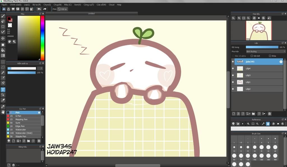Select the Edge Pen brush
This screenshot has width=287, height=167.
[24, 126]
